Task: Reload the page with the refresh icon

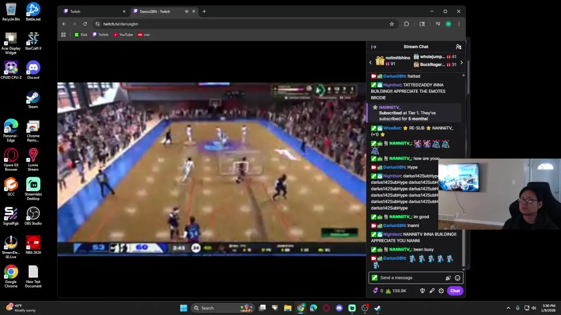Action: pos(85,24)
